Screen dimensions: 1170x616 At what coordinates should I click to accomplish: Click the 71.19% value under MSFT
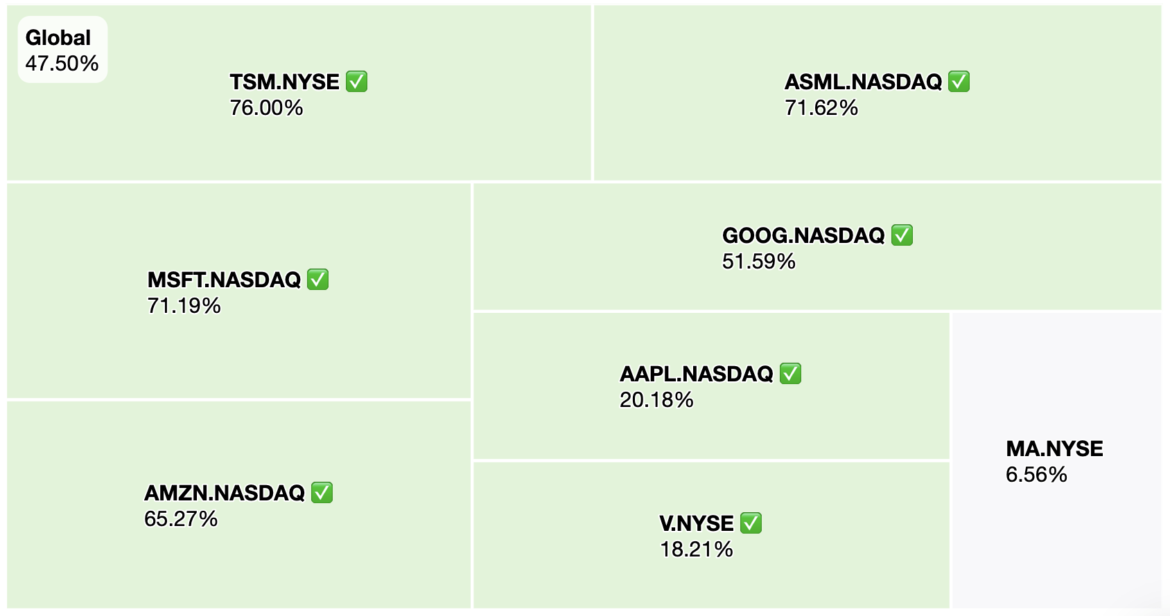tap(184, 306)
